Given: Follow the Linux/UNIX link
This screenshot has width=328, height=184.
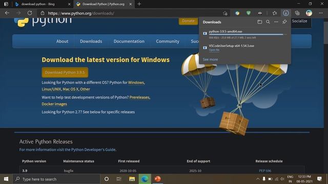Looking at the screenshot, I should (51, 89).
